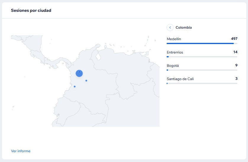This screenshot has width=248, height=162.
Task: Click the Entrerríos sessions progress bar
Action: pos(202,57)
